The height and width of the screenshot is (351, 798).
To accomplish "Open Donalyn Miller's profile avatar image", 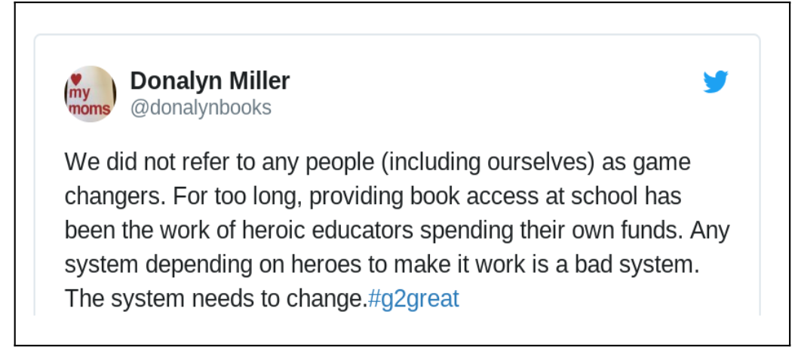I will (90, 94).
